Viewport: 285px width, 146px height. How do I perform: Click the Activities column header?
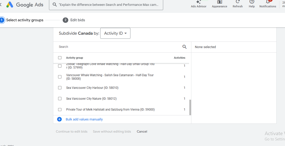(x=180, y=58)
